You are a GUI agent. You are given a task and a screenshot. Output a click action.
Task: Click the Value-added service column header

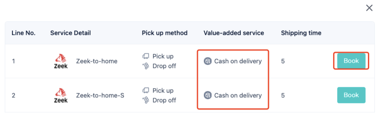[x=234, y=33]
